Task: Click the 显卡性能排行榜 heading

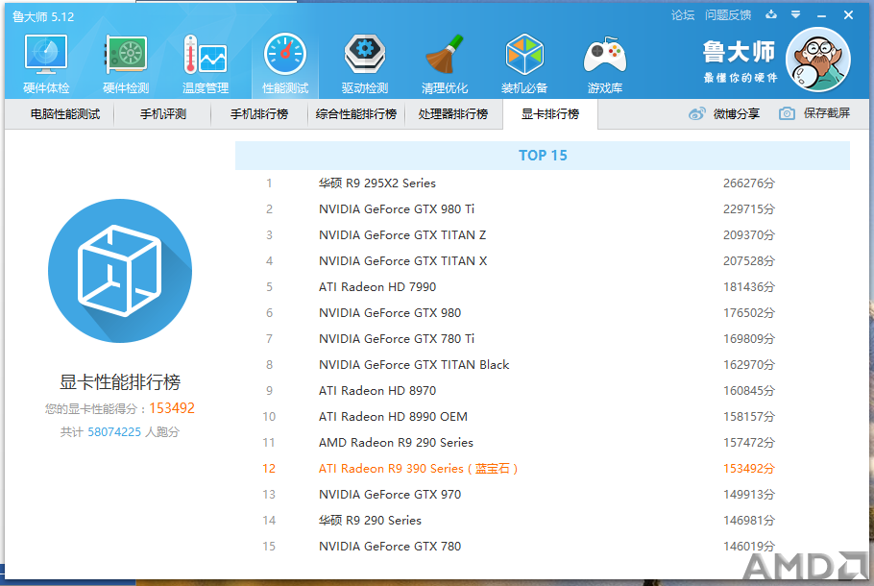Action: click(120, 382)
